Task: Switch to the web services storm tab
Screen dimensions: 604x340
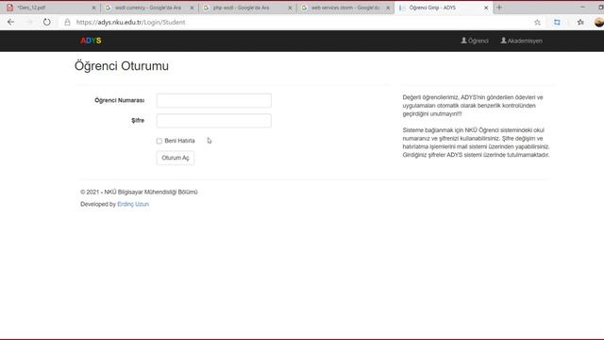Action: point(344,8)
